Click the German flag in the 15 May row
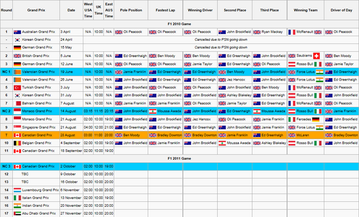 point(17,48)
